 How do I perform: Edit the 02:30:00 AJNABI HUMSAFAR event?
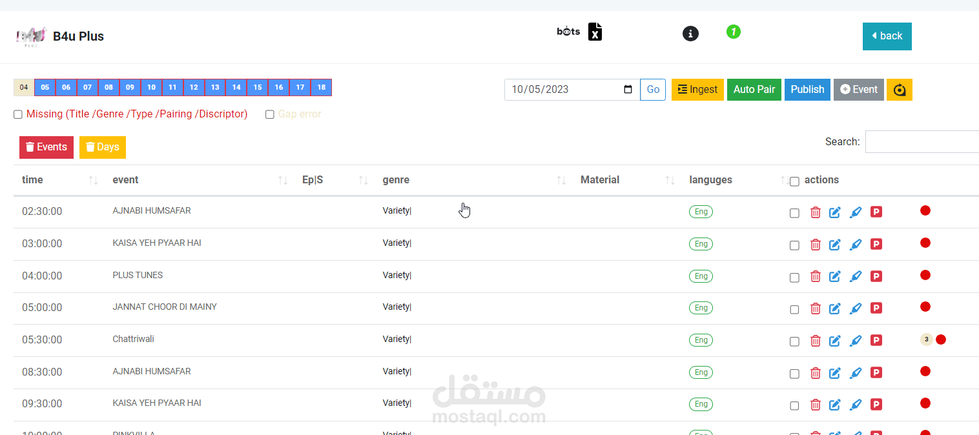click(x=835, y=212)
